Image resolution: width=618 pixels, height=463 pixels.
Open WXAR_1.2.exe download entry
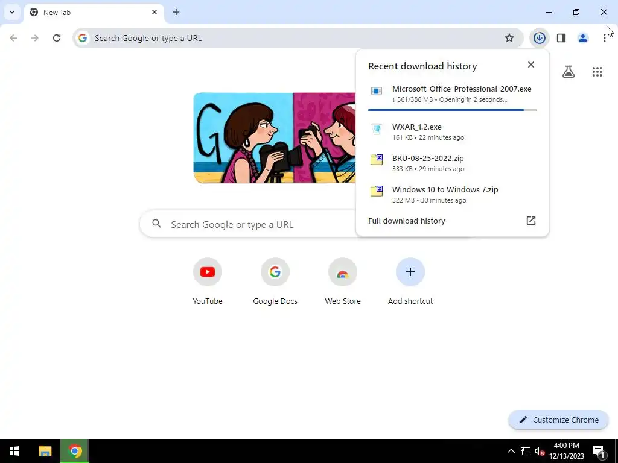coord(453,132)
